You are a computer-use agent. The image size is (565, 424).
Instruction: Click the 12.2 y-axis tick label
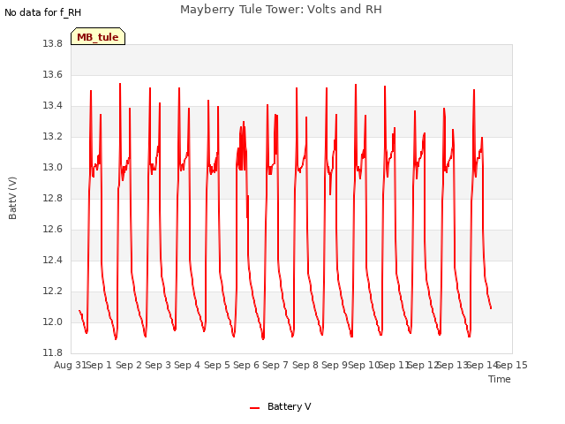[x=52, y=291]
